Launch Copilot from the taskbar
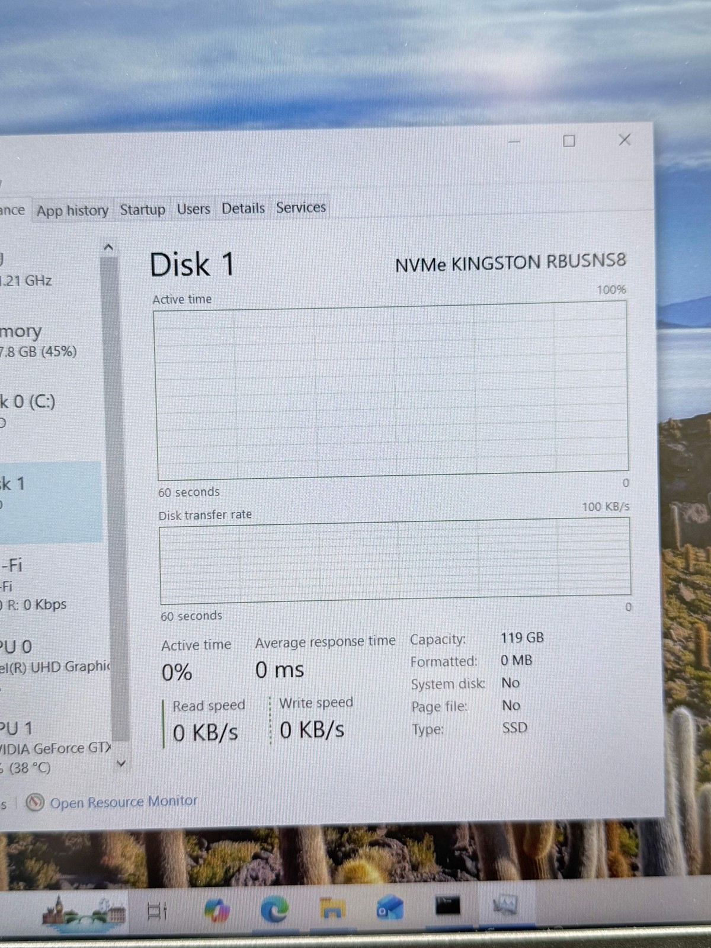 (x=216, y=909)
